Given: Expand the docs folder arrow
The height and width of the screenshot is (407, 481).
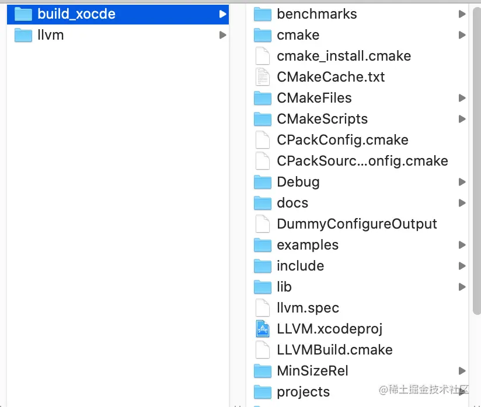Looking at the screenshot, I should coord(462,203).
